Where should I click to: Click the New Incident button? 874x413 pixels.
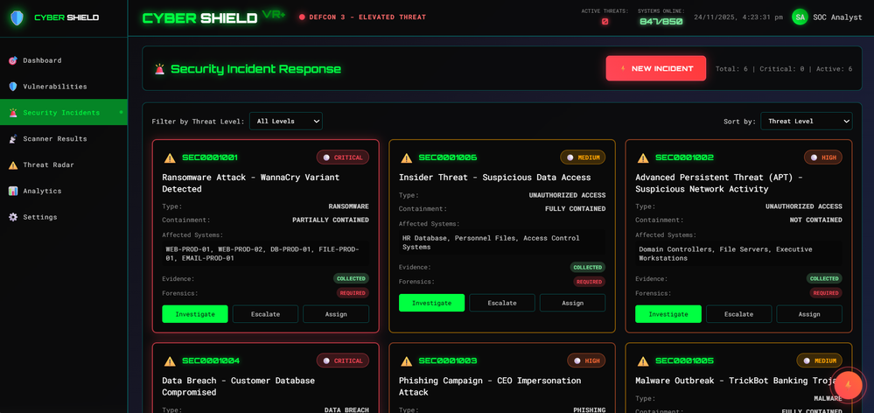656,68
